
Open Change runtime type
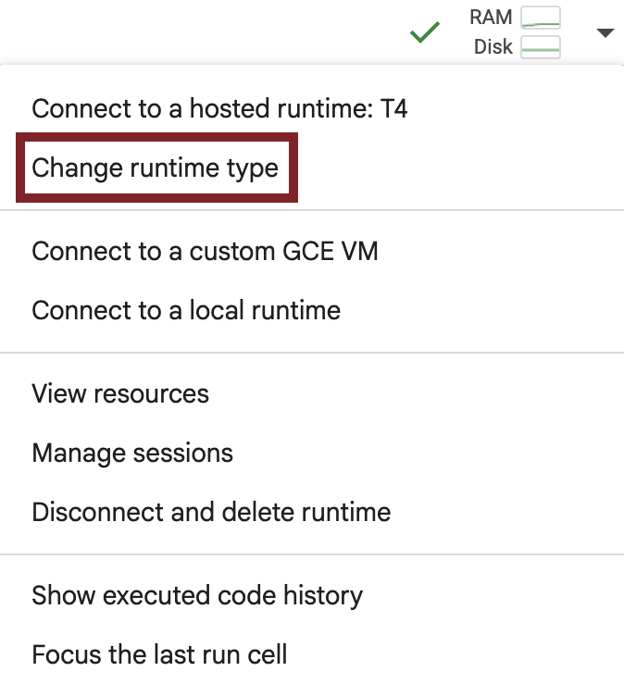pyautogui.click(x=156, y=168)
